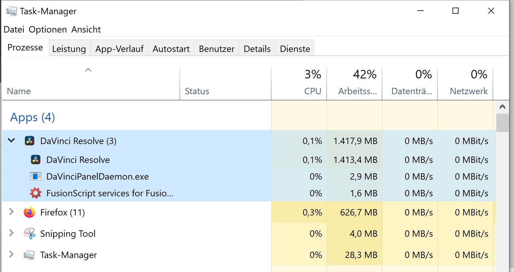514x272 pixels.
Task: Click the 3% total CPU usage
Action: (313, 74)
